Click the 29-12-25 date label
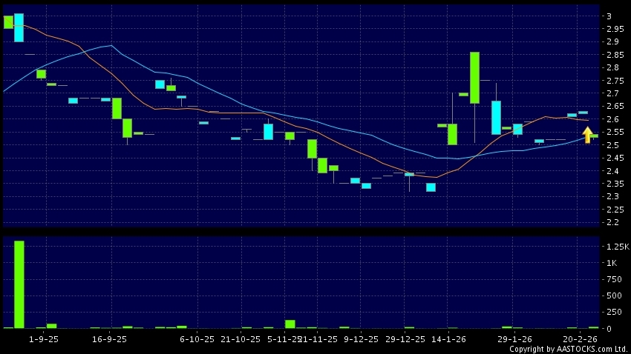The height and width of the screenshot is (354, 631). tap(406, 338)
